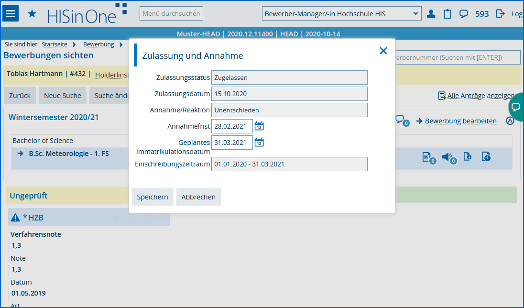Click the HZB warning triangle icon
Screen dimensions: 524x308
[15, 218]
